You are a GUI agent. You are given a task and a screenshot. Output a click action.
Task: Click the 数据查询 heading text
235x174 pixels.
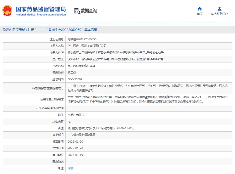(89, 11)
